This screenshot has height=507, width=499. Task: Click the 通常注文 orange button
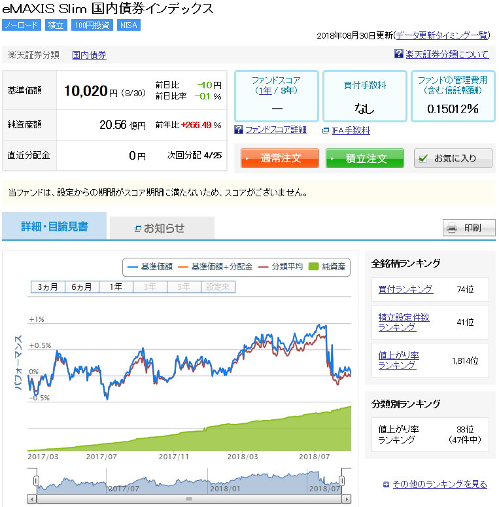pyautogui.click(x=280, y=158)
